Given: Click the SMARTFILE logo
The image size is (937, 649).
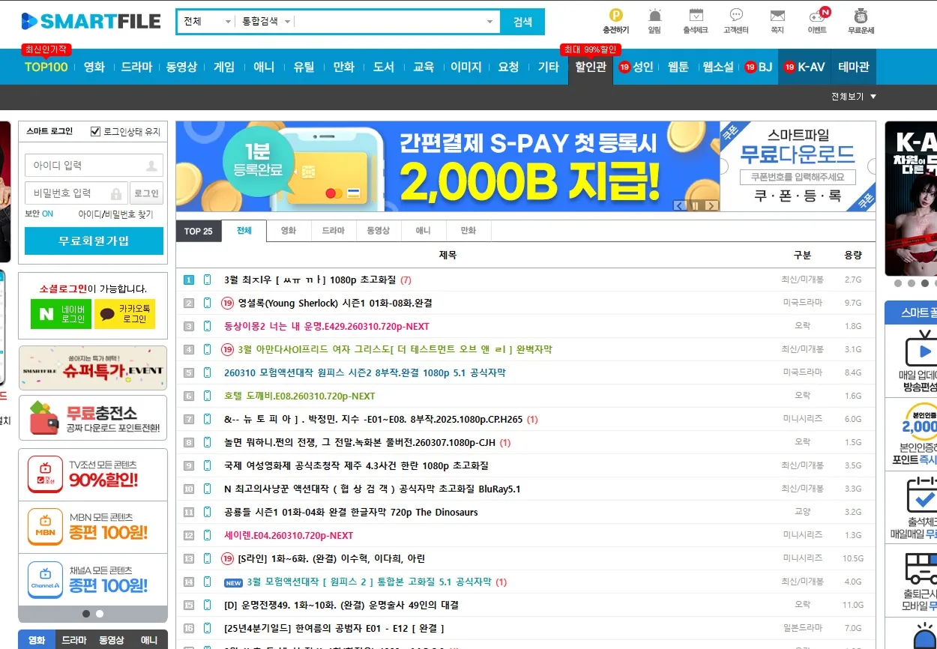Looking at the screenshot, I should tap(91, 21).
